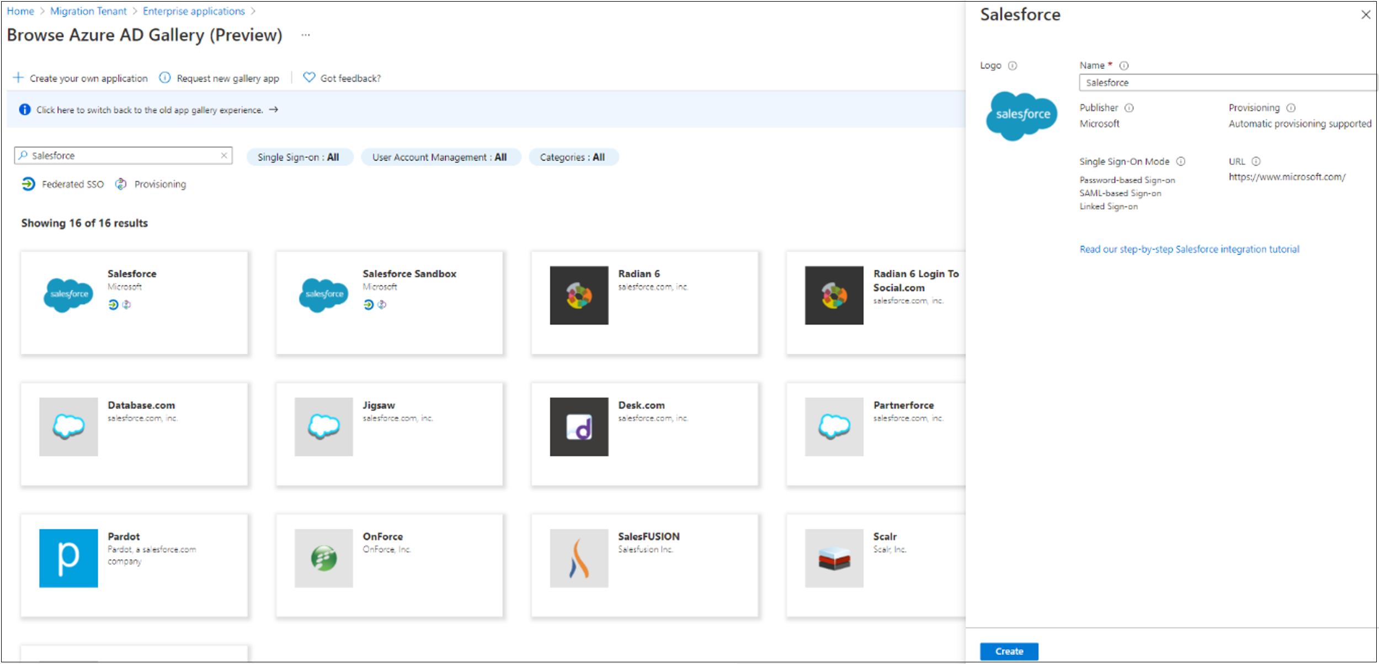This screenshot has width=1379, height=664.
Task: Click the Desk.com logo
Action: pyautogui.click(x=579, y=427)
